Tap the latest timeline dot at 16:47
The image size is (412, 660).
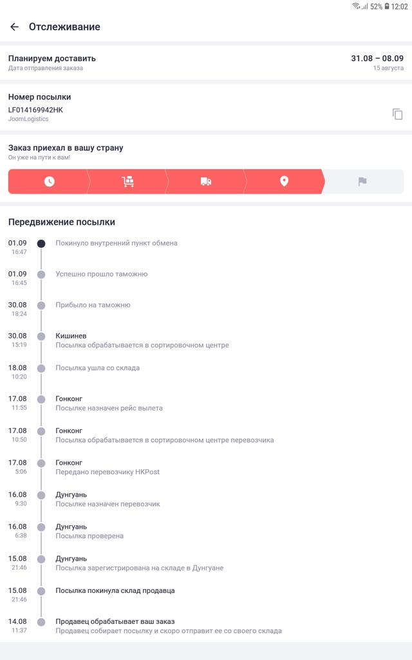[41, 244]
